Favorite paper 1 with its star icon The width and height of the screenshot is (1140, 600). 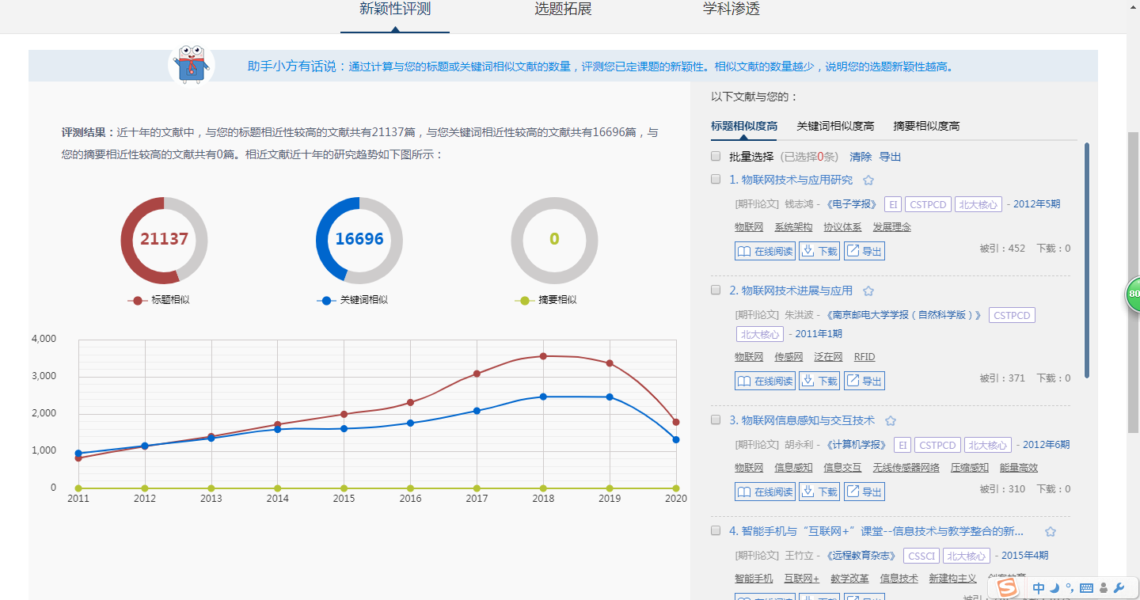[x=868, y=180]
